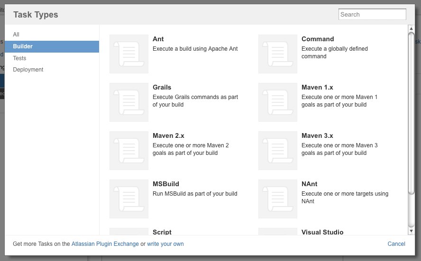Image resolution: width=421 pixels, height=261 pixels.
Task: Click description 'Execute one or more targets using NAnt'
Action: pos(345,198)
